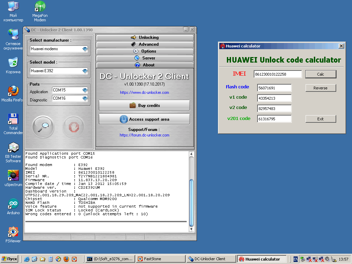Launch MegaFon Modem desktop shortcut
Image resolution: width=352 pixels, height=264 pixels.
(x=40, y=11)
